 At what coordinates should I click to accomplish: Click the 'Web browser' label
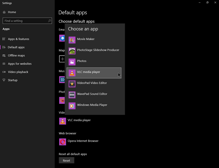point(67,133)
